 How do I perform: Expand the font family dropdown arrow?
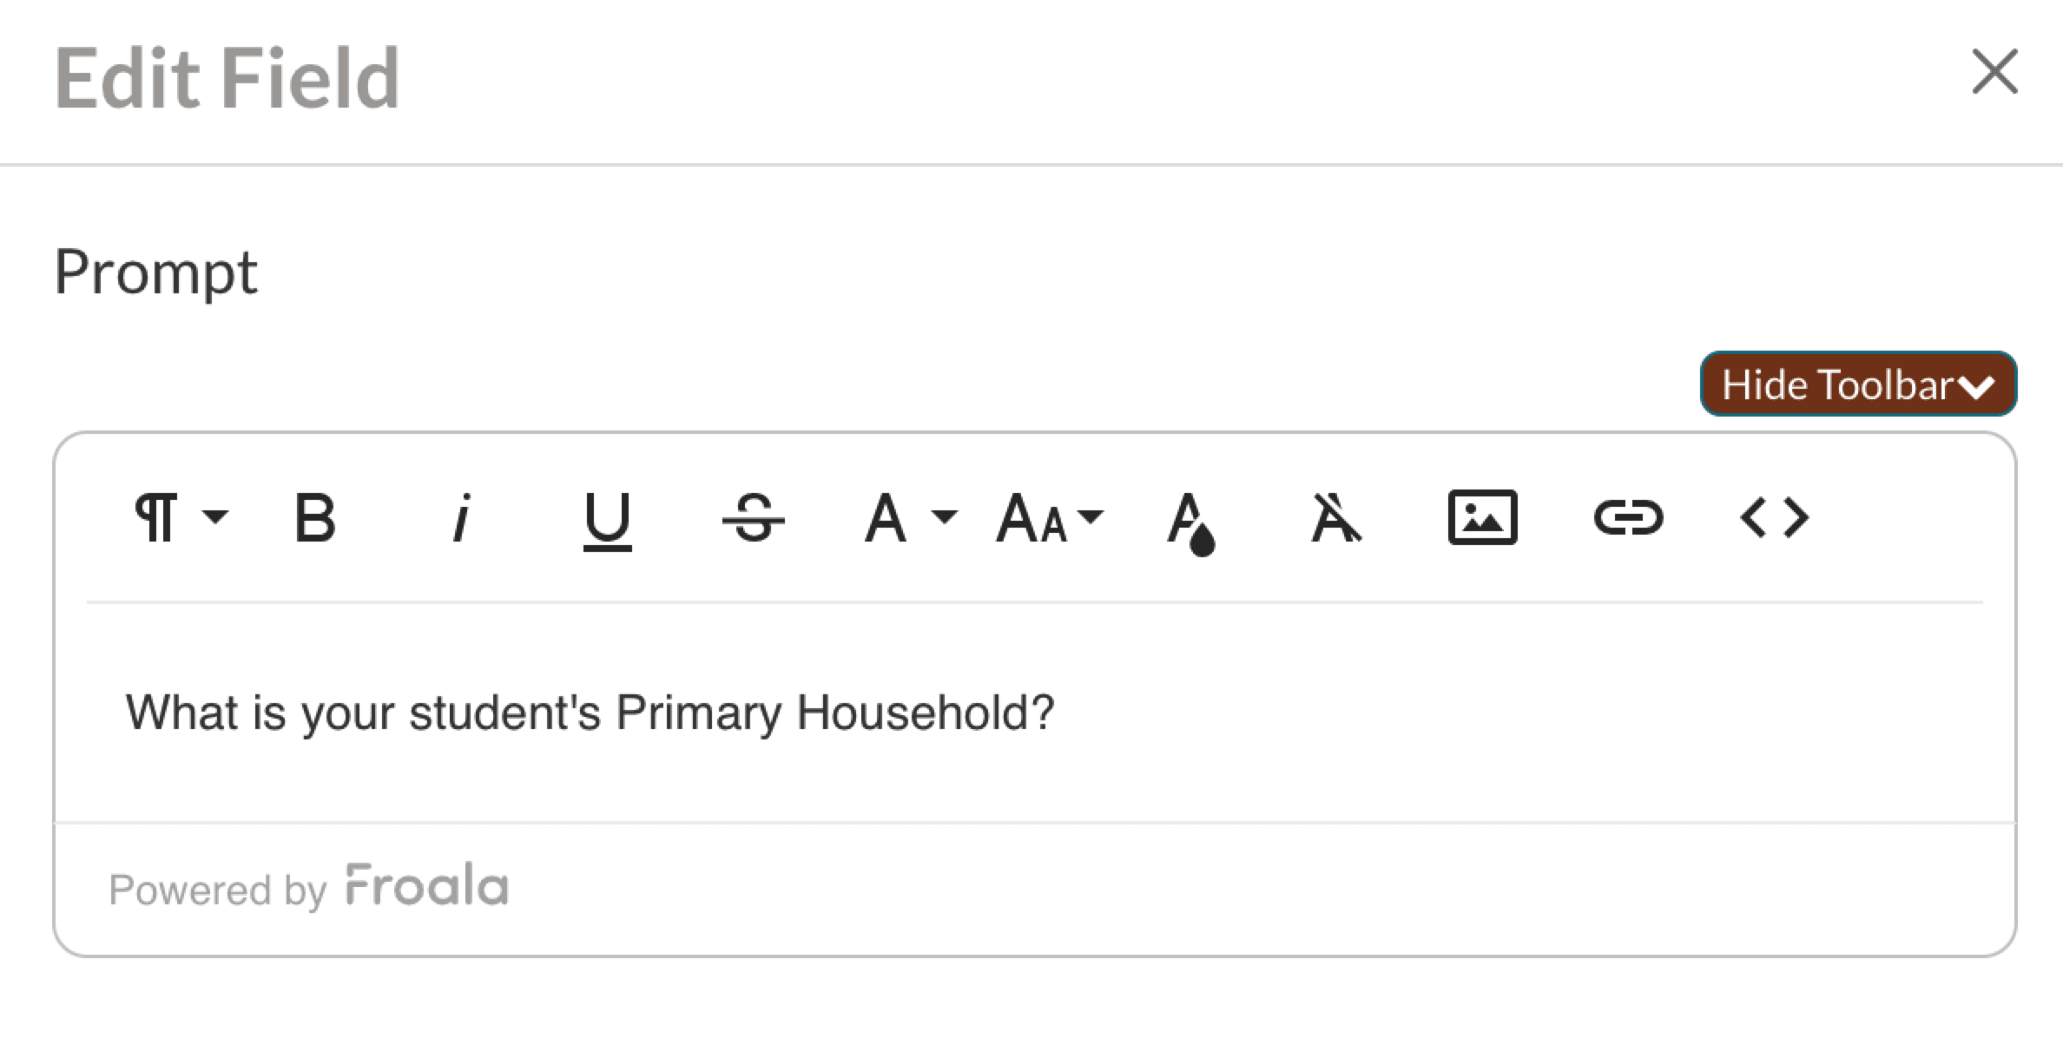point(944,517)
